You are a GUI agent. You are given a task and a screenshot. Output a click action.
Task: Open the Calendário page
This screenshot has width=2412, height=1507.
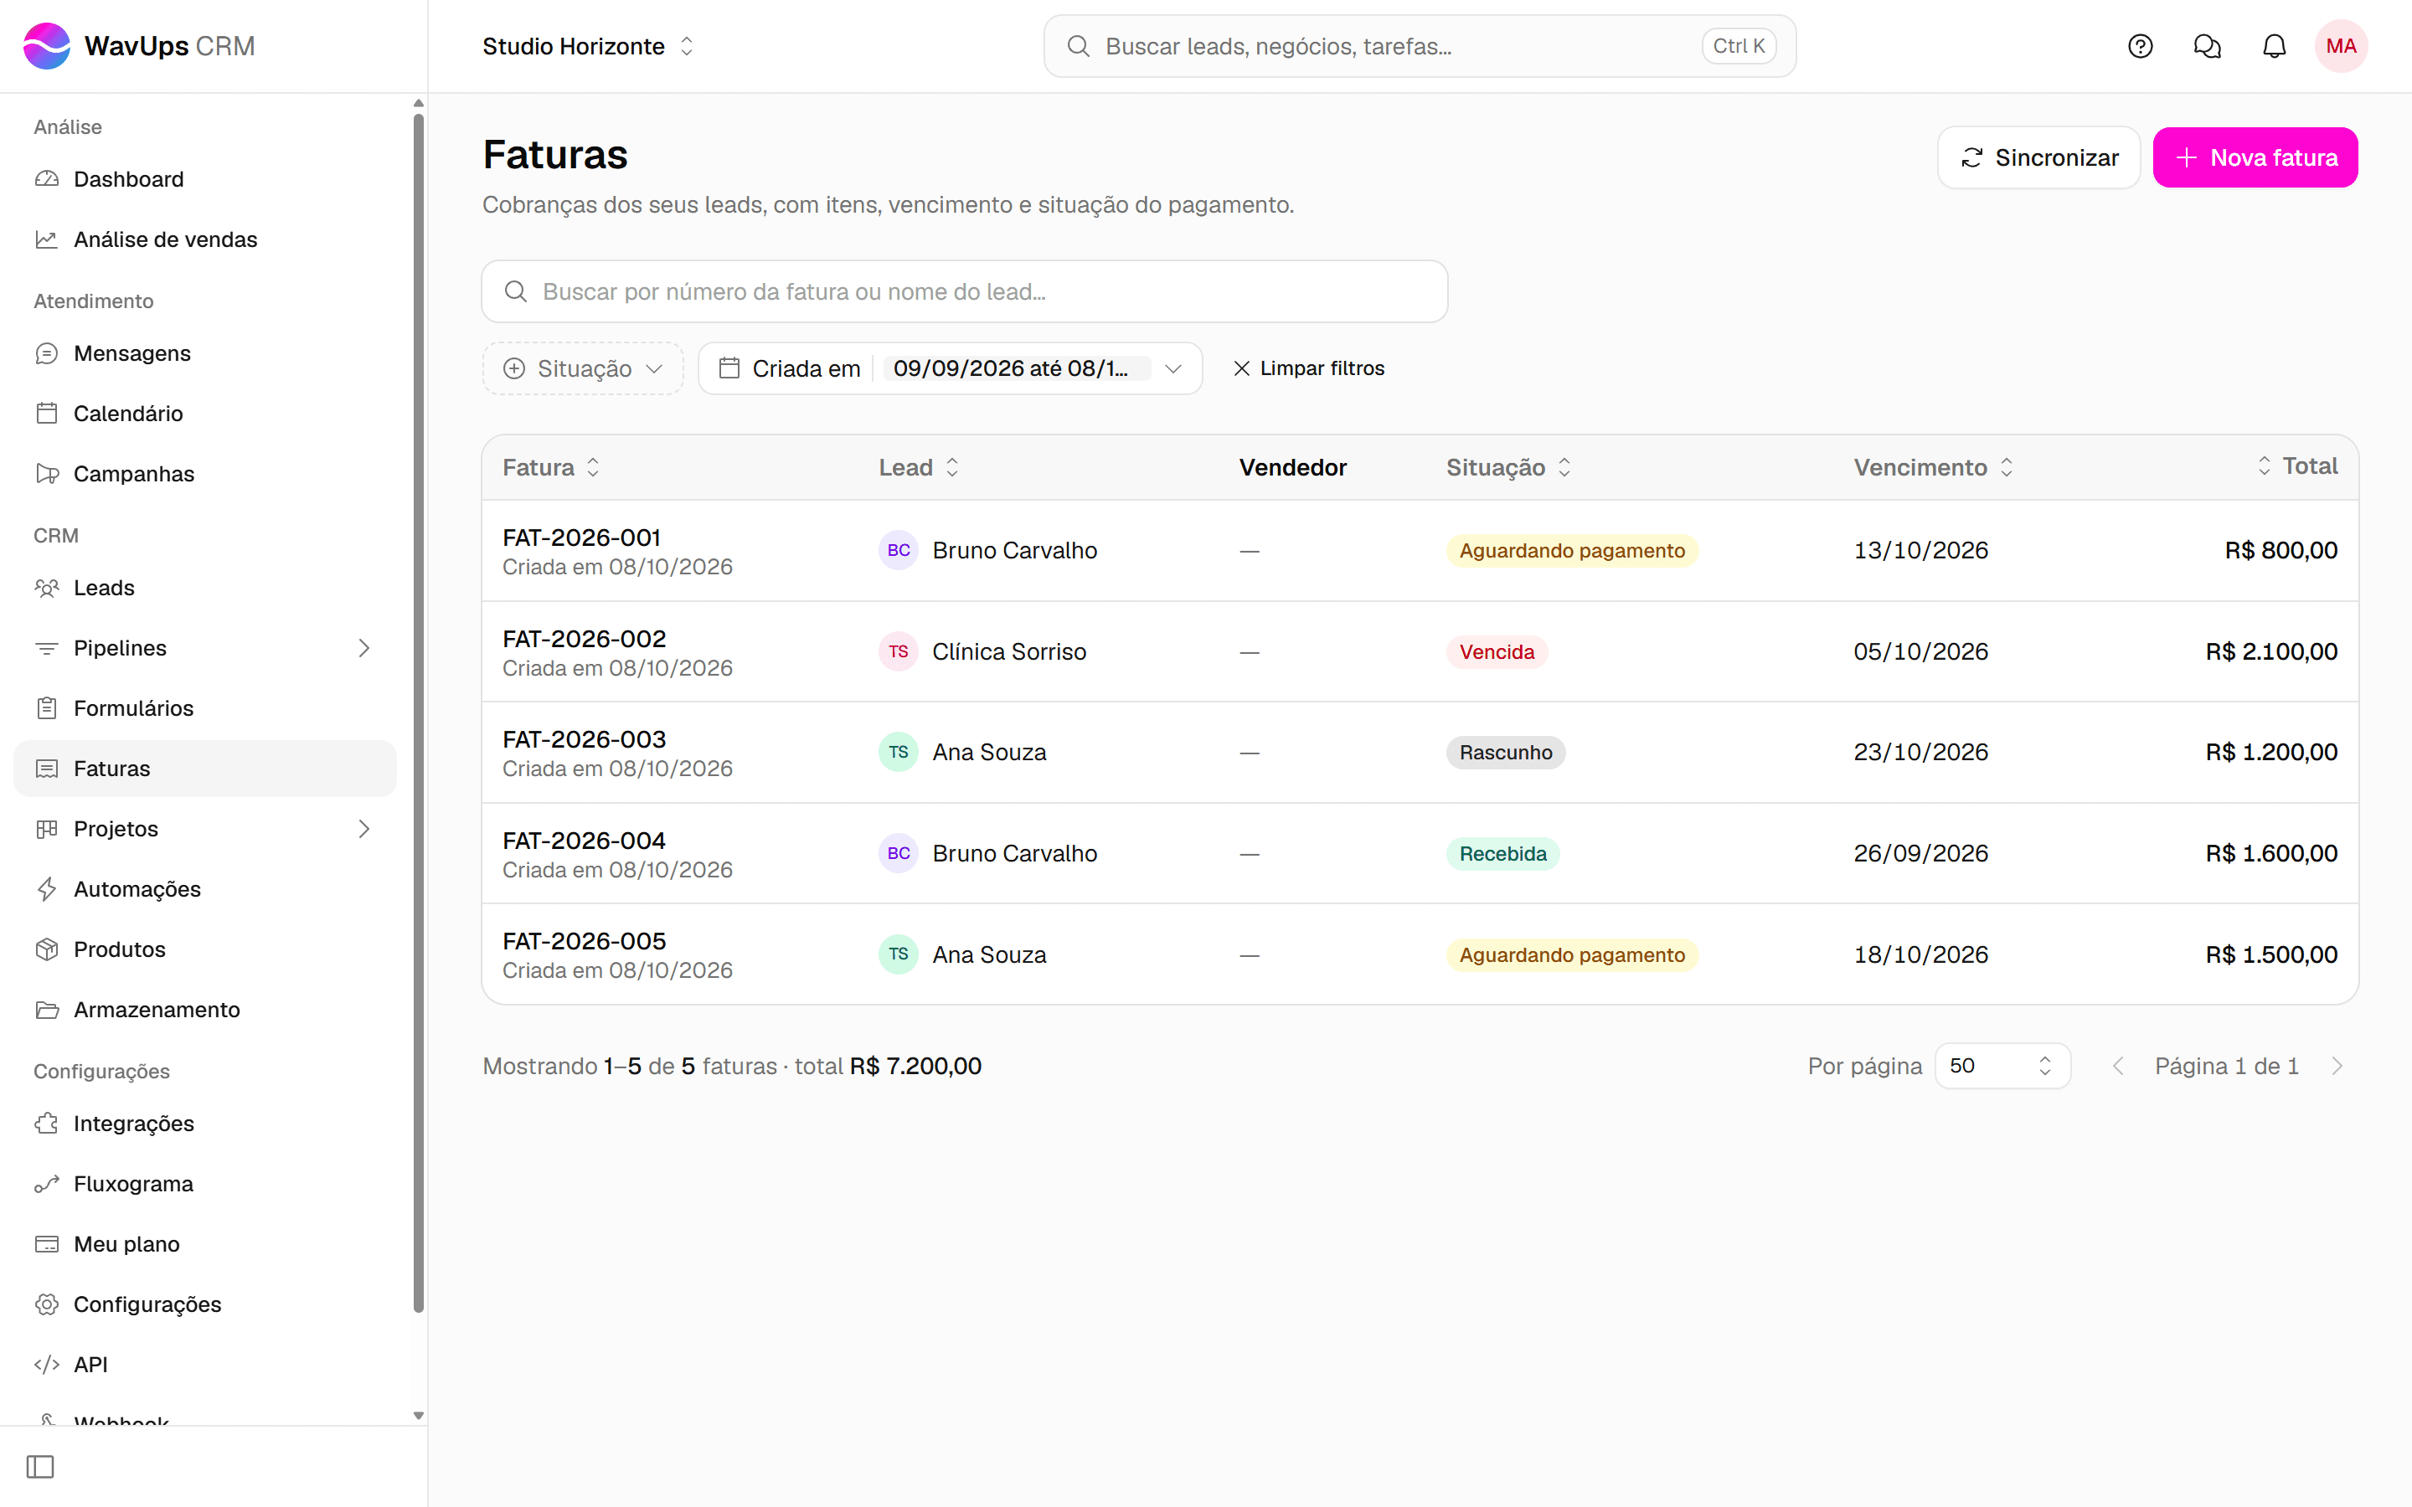point(205,414)
